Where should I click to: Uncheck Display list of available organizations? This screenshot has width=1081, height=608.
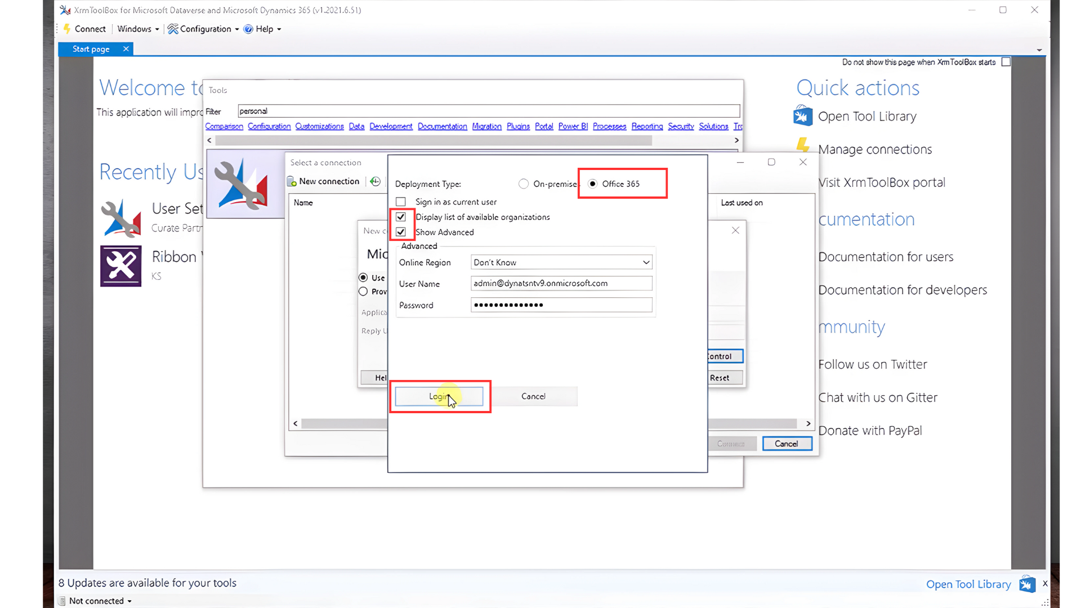point(401,217)
